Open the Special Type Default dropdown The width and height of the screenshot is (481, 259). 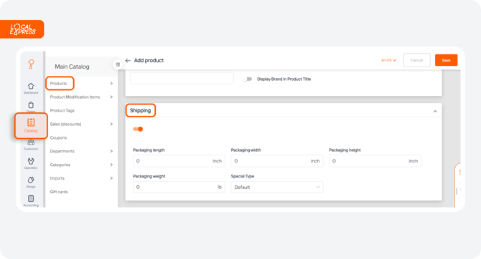click(277, 187)
